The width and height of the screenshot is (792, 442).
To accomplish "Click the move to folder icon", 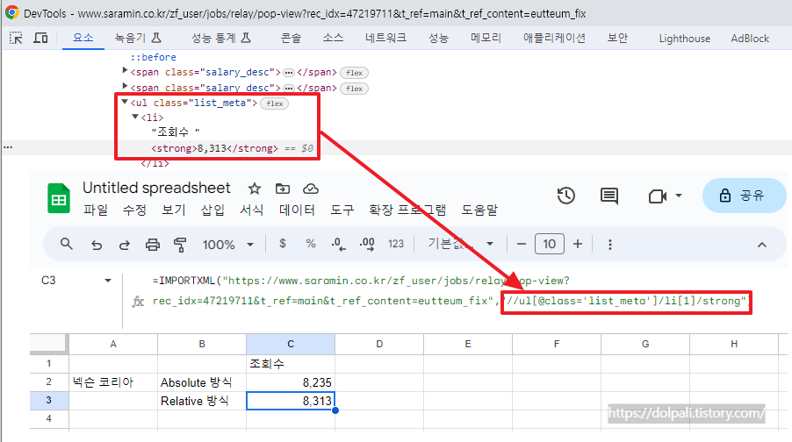I will tap(283, 189).
